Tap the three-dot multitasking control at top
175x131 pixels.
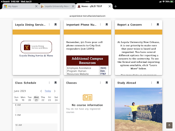87,2
